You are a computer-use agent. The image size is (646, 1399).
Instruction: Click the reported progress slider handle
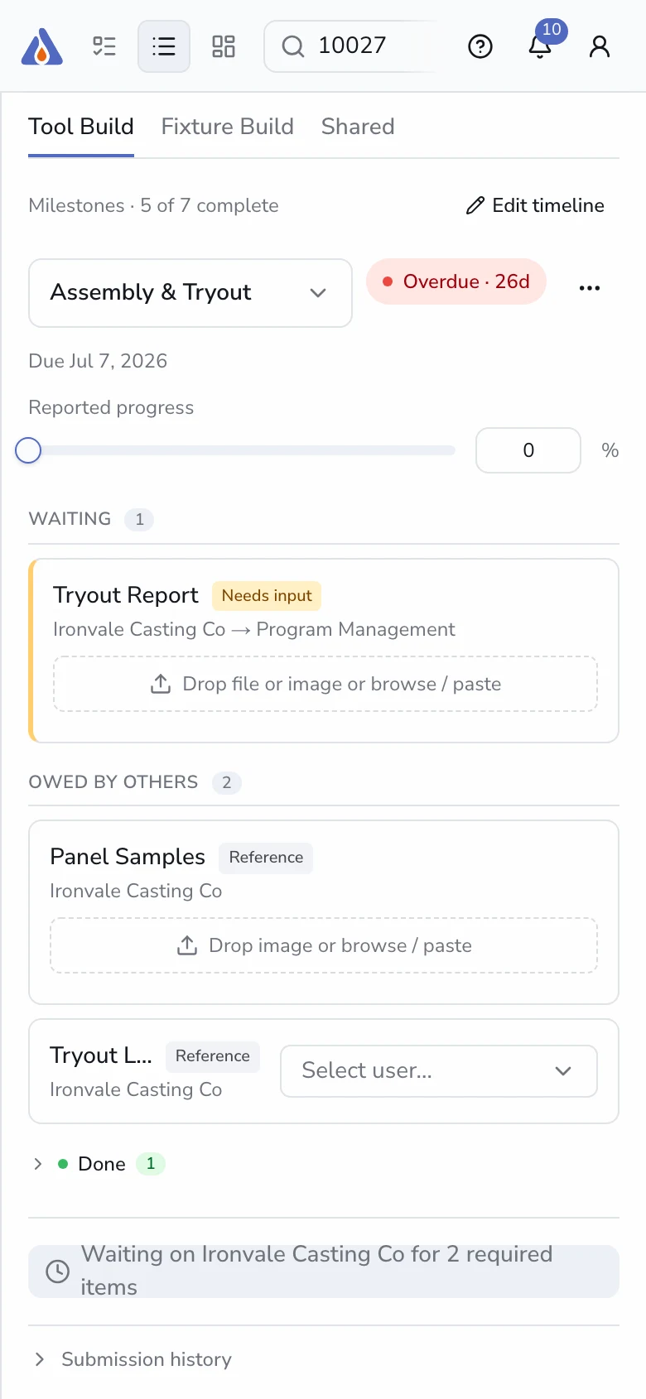click(x=28, y=450)
